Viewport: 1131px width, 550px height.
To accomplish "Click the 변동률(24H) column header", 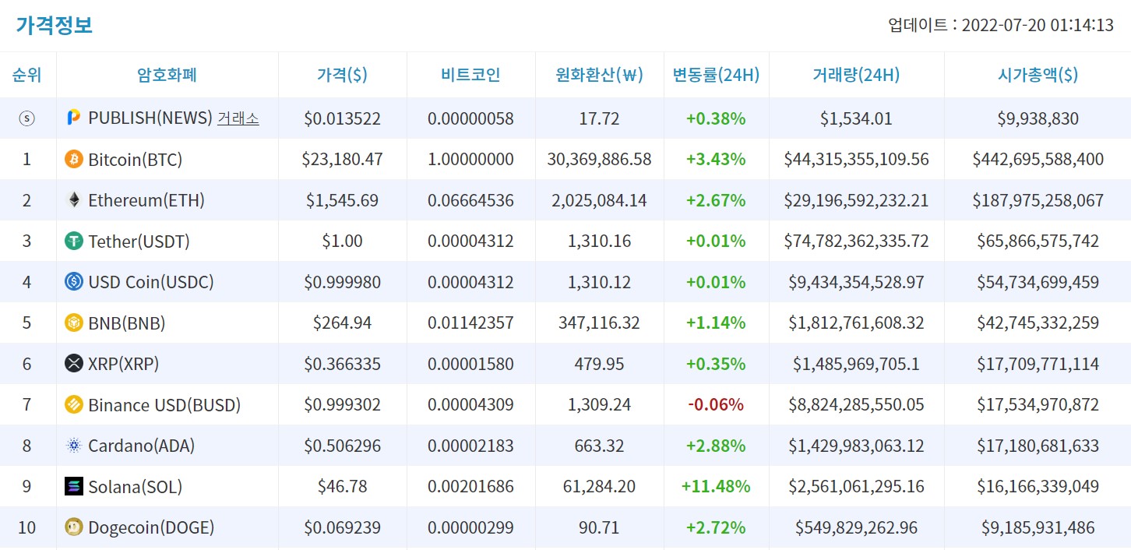I will [716, 75].
